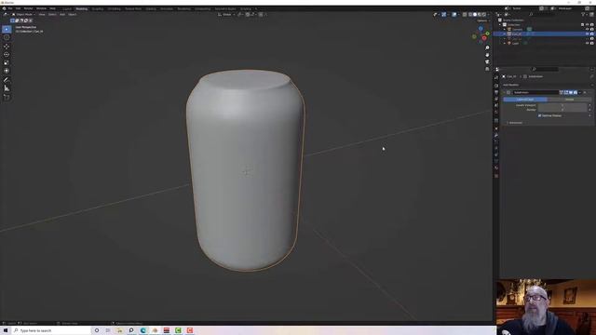The height and width of the screenshot is (335, 596).
Task: Toggle the camera view icon
Action: pyautogui.click(x=487, y=62)
